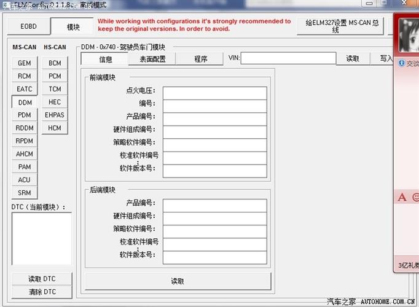Select the DDM module button

(x=25, y=103)
